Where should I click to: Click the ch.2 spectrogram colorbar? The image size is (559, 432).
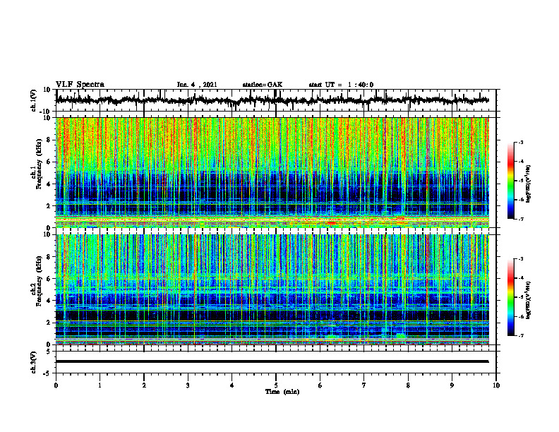tap(510, 297)
